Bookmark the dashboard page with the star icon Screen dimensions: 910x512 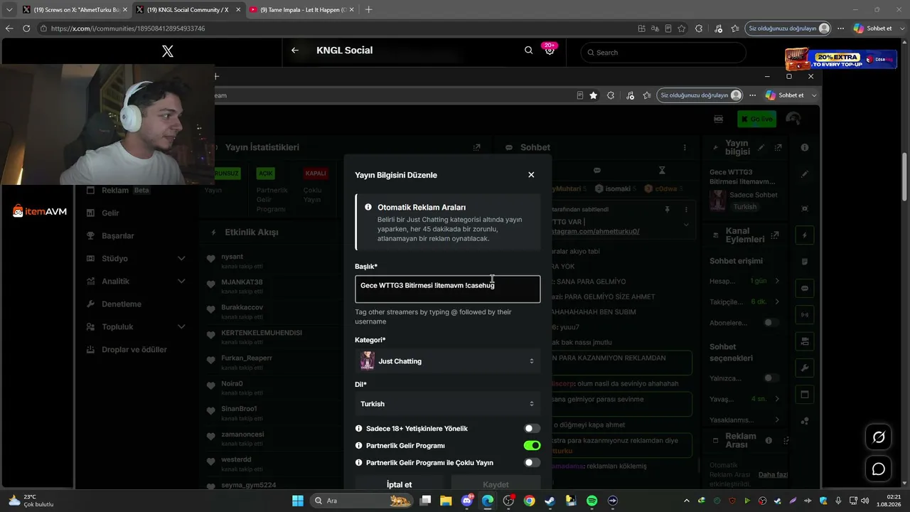593,95
